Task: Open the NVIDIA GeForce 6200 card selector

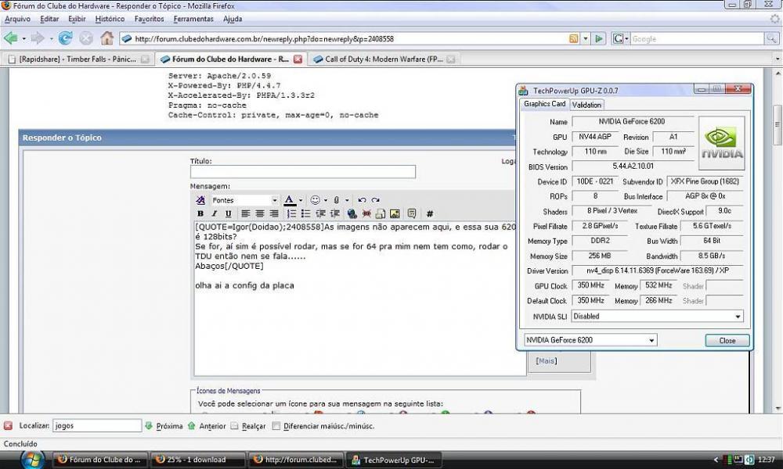Action: pos(651,341)
